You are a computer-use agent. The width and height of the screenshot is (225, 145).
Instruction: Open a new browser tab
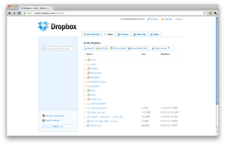[56, 8]
